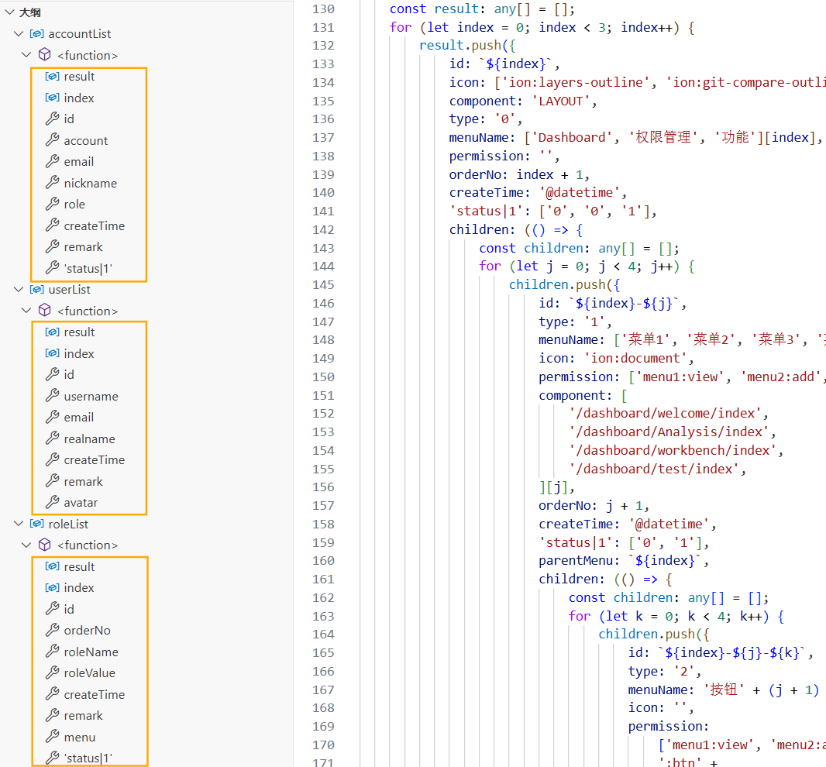Click '/dashboard/workbench/index' in the code

click(673, 450)
